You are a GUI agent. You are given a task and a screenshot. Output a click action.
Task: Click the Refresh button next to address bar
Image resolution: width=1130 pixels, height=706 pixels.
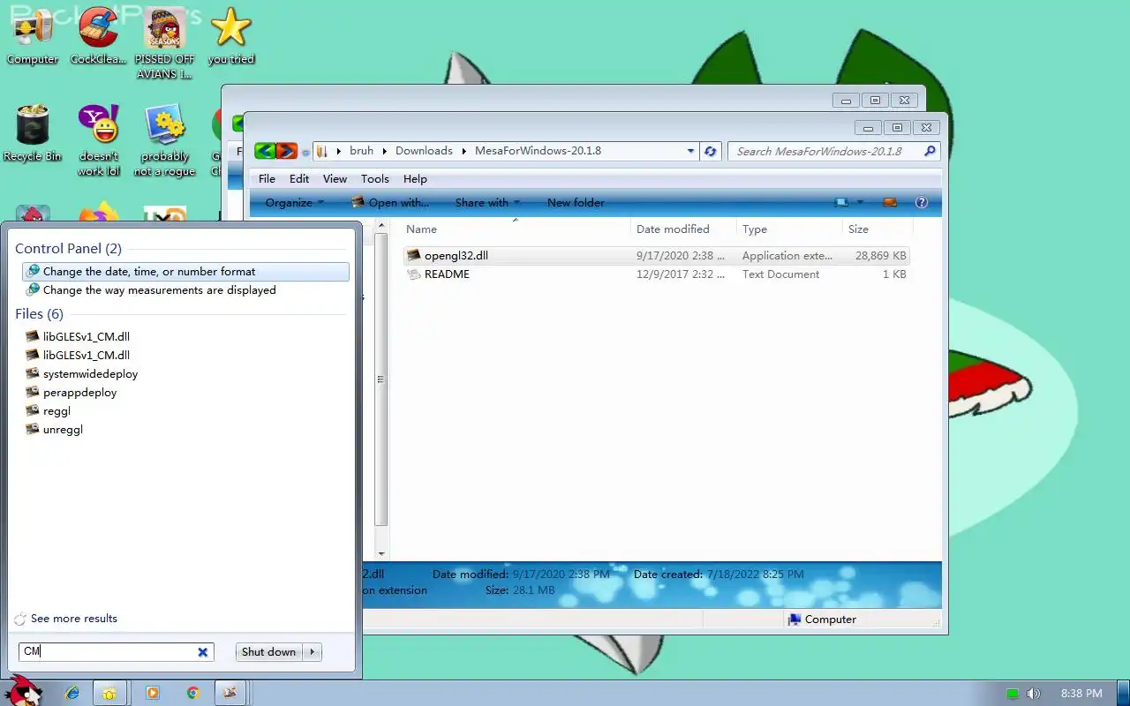711,151
